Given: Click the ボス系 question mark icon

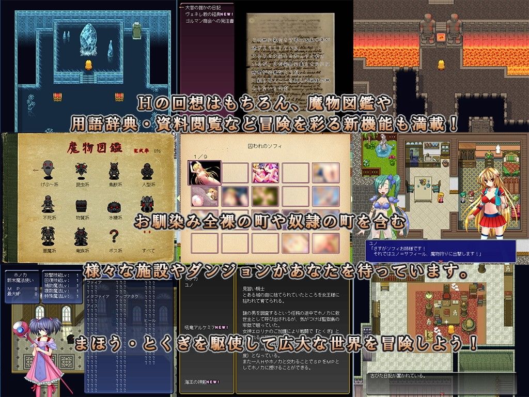Looking at the screenshot, I should (x=114, y=236).
